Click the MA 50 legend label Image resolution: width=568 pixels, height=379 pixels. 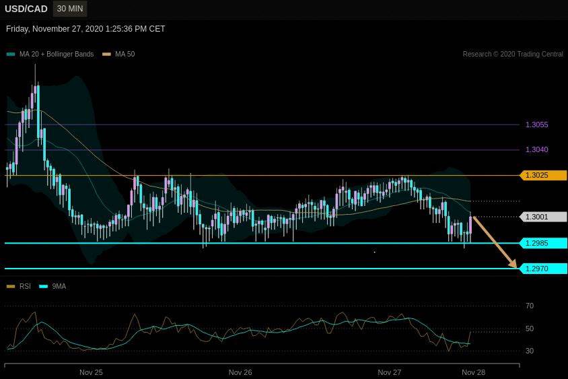tap(125, 55)
